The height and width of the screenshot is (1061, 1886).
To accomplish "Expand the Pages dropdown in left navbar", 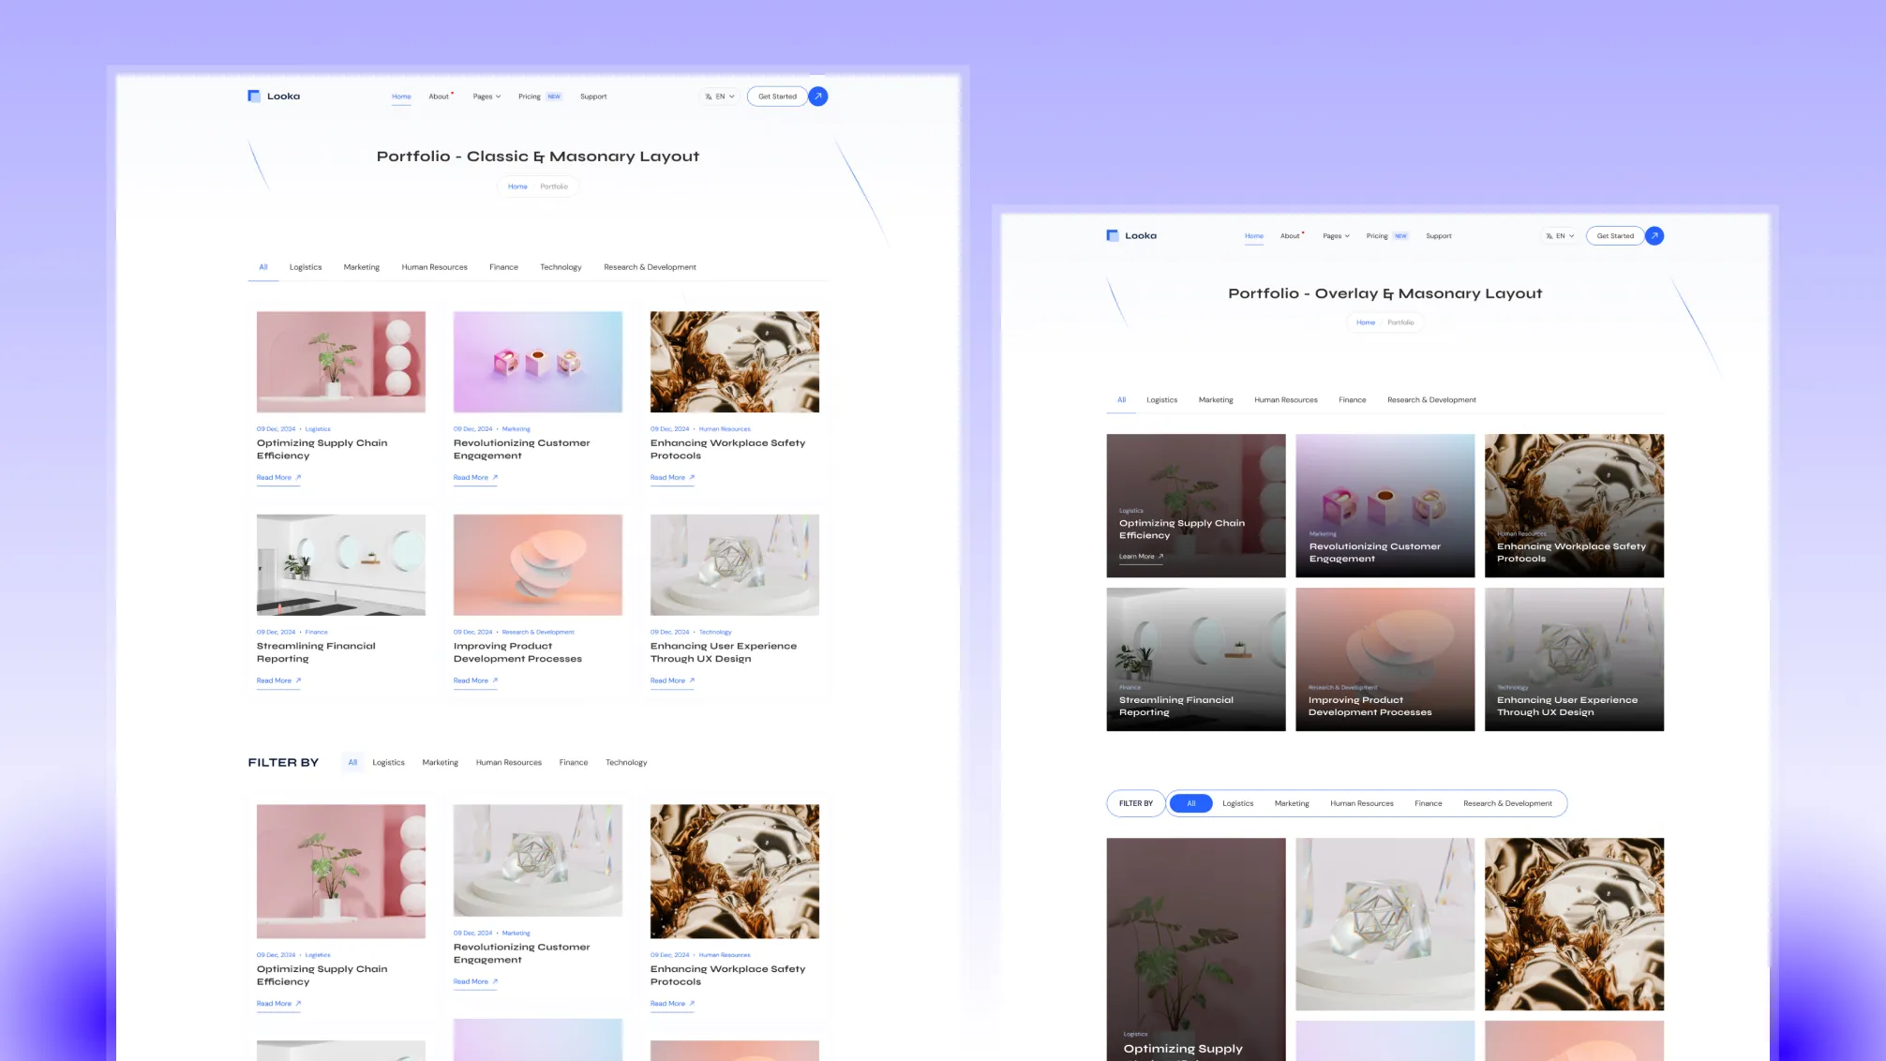I will click(486, 97).
